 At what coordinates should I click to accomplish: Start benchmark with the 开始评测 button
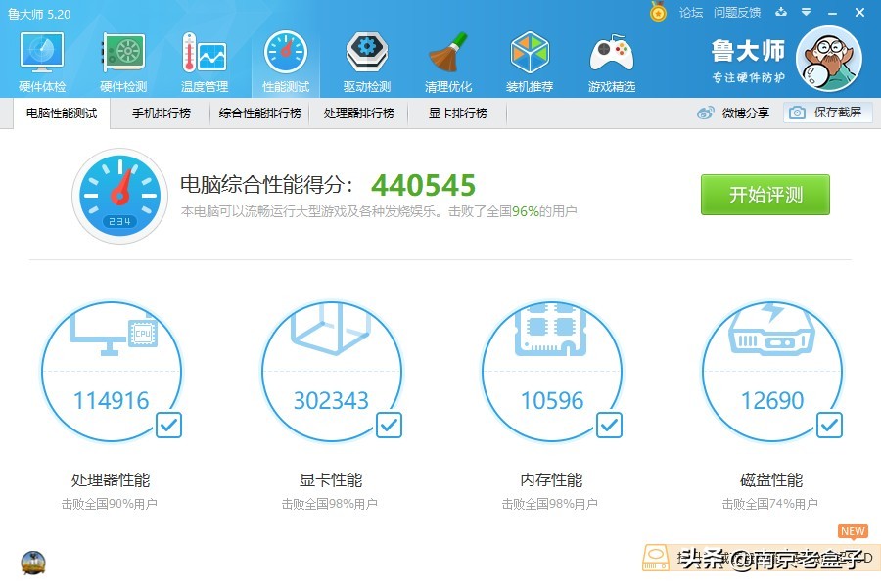[x=765, y=195]
